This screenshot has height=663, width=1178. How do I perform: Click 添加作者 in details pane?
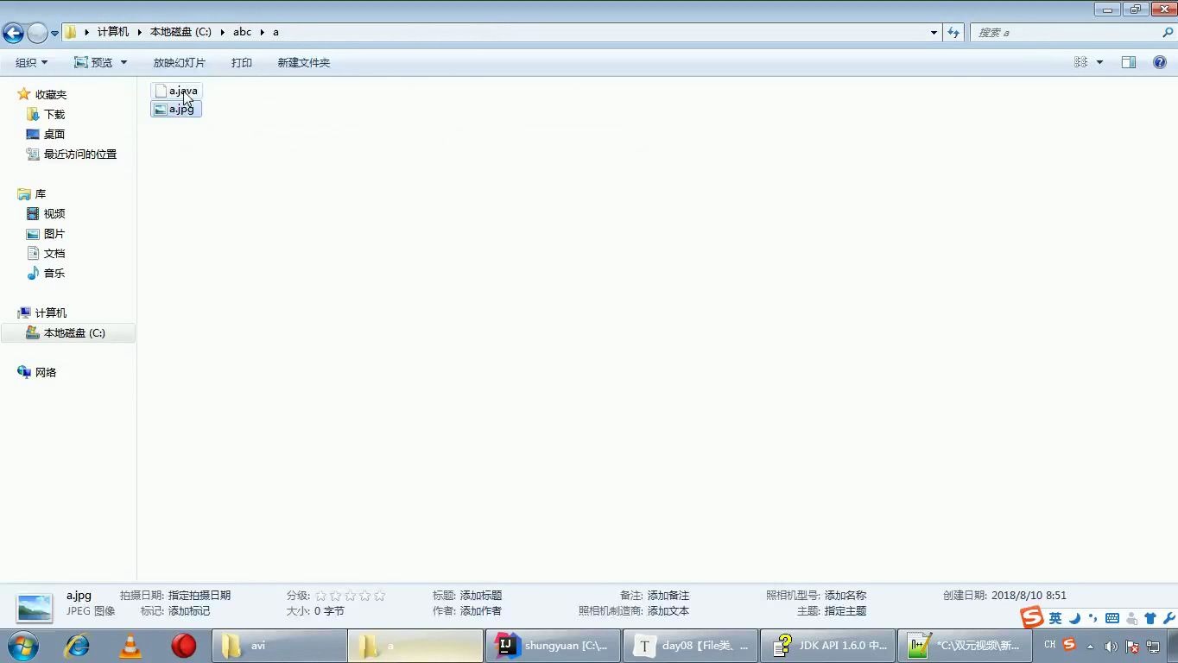click(481, 610)
